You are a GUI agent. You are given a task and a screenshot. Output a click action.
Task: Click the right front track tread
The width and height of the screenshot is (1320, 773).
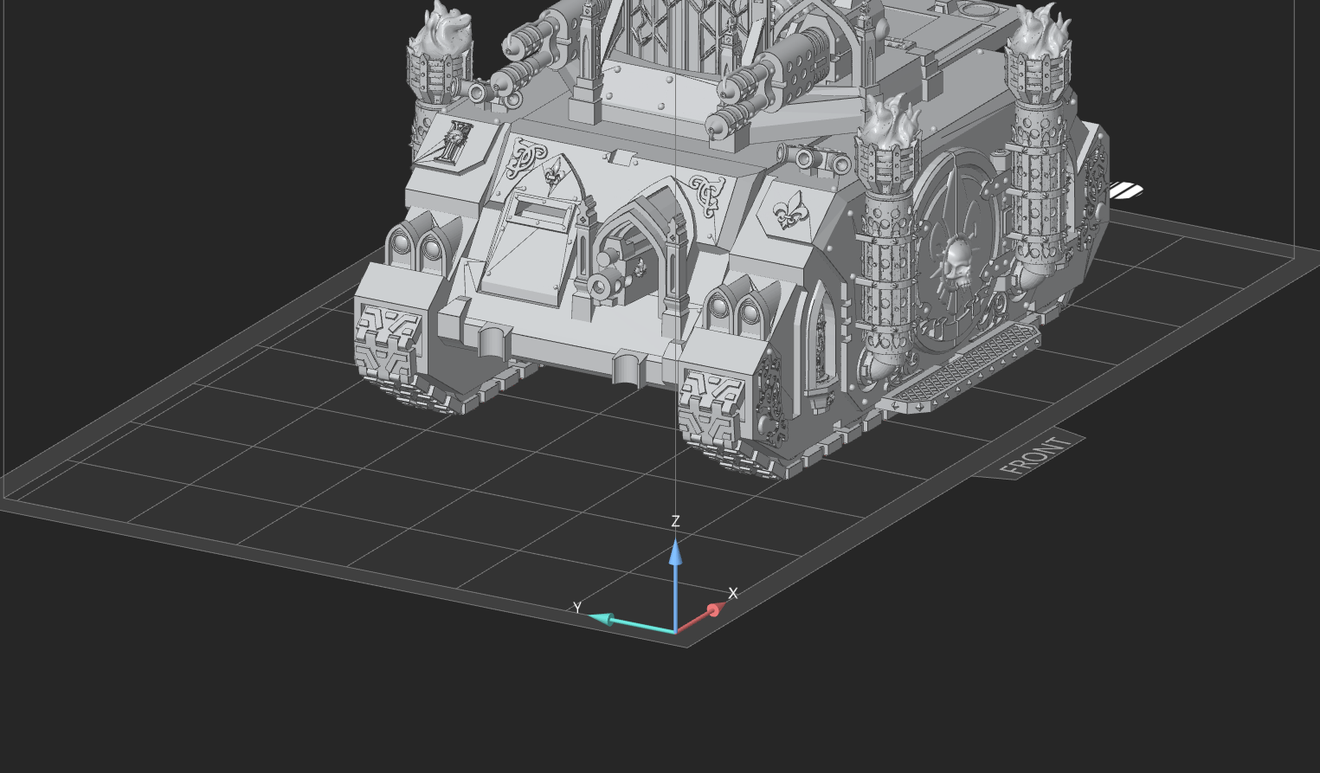click(x=714, y=420)
